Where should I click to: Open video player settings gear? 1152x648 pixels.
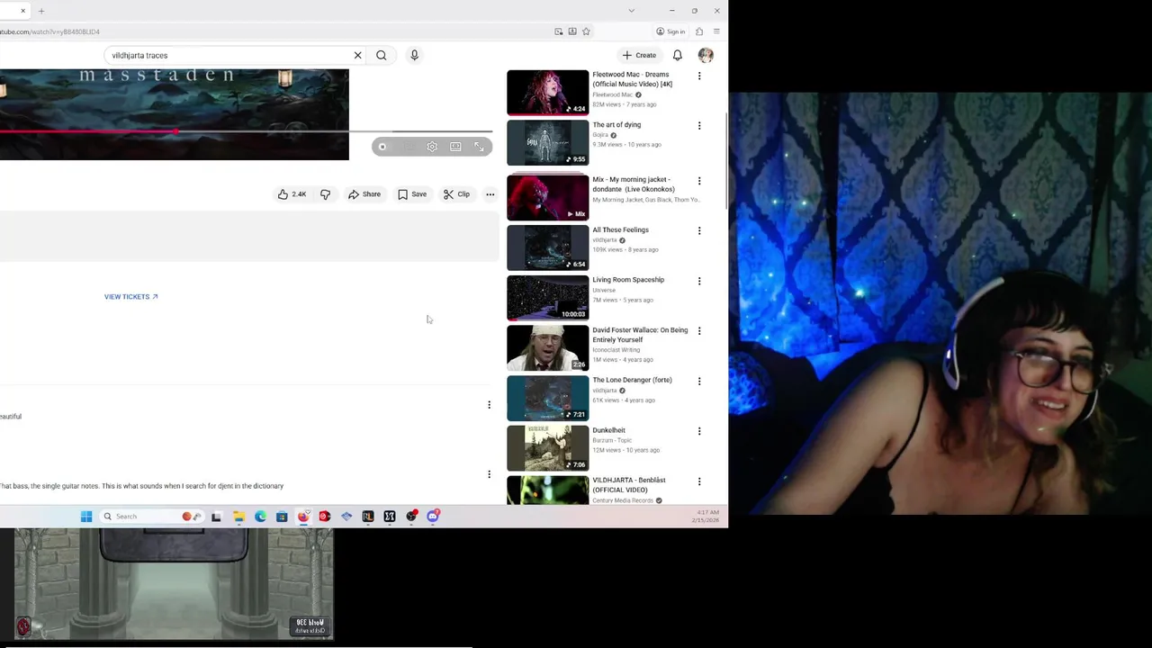click(432, 147)
